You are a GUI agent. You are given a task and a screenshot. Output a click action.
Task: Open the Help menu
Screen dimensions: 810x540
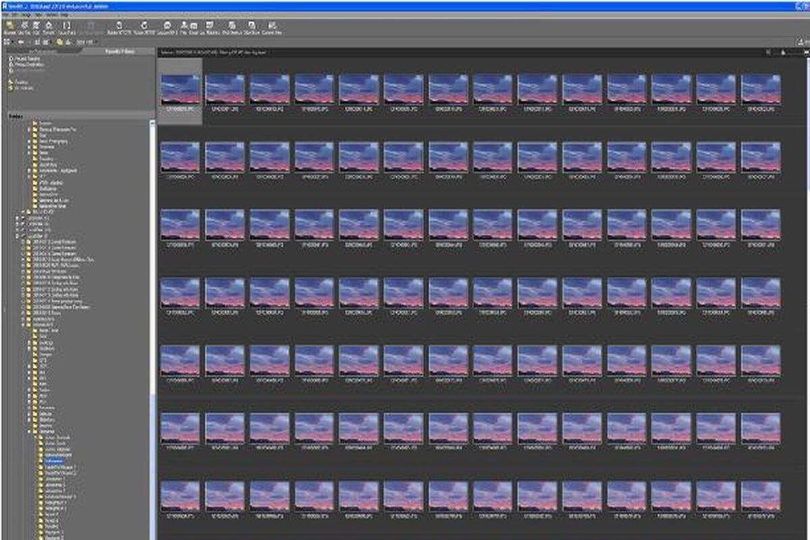coord(65,14)
